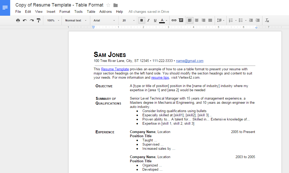Click the SUMMARY OF QUALIFICATIONS heading
289x173 pixels.
pyautogui.click(x=109, y=101)
